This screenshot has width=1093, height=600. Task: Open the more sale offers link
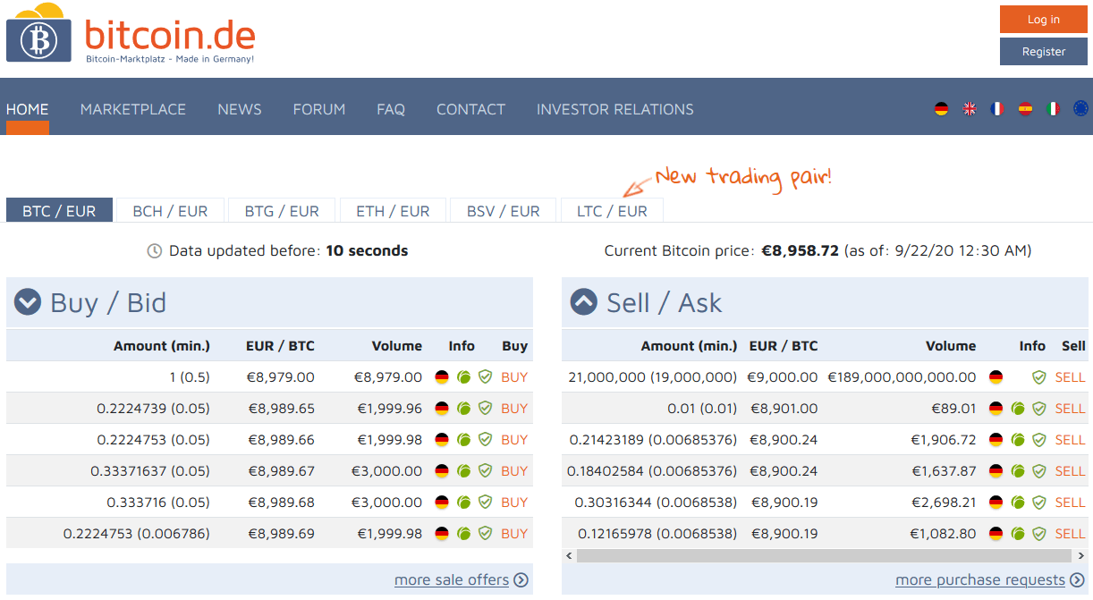point(461,580)
